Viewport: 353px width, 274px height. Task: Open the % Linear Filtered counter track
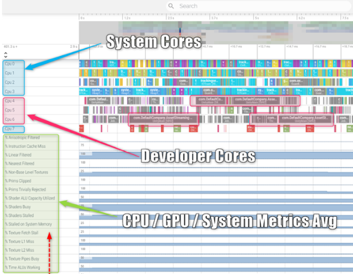coord(18,155)
